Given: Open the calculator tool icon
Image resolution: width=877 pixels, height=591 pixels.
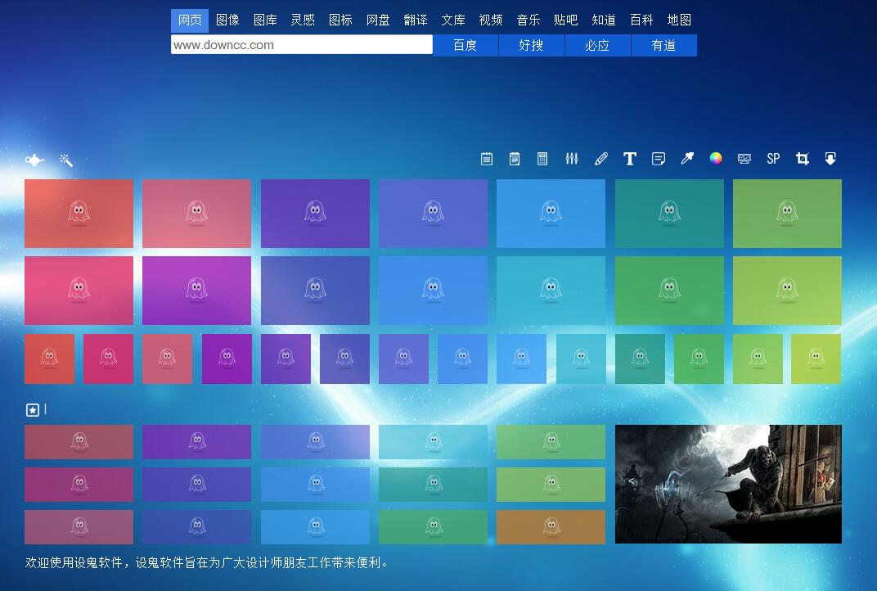Looking at the screenshot, I should pos(542,159).
